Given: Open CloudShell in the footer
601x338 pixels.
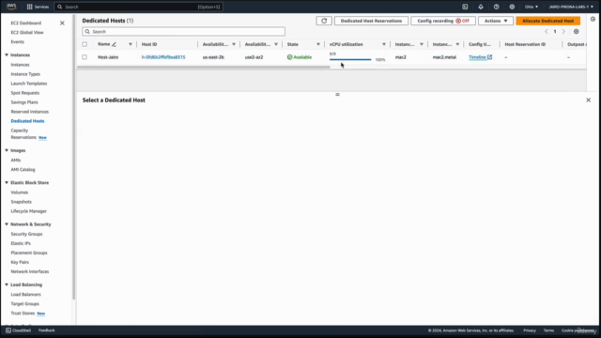Looking at the screenshot, I should (x=18, y=330).
